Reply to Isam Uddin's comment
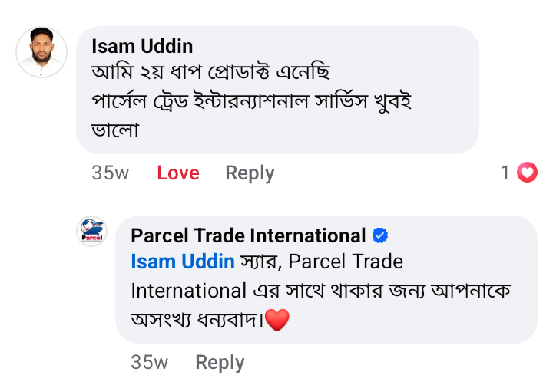 (x=250, y=173)
